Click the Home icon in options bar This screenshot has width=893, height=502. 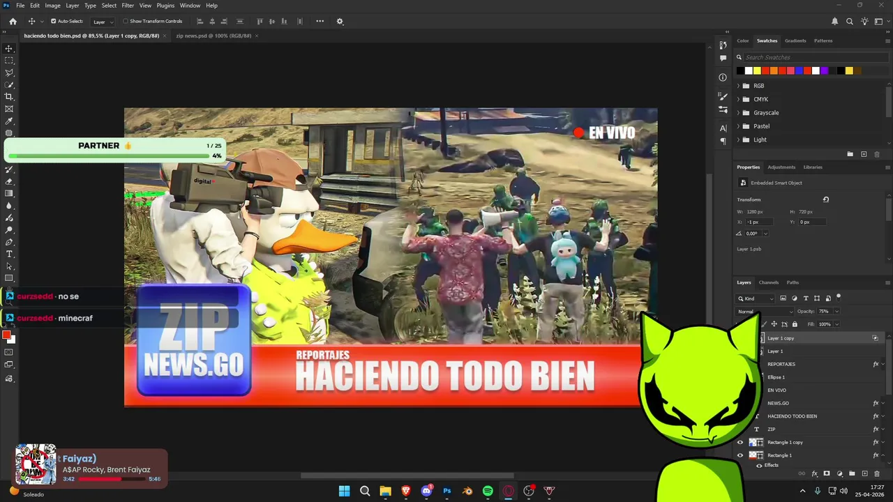(x=13, y=22)
